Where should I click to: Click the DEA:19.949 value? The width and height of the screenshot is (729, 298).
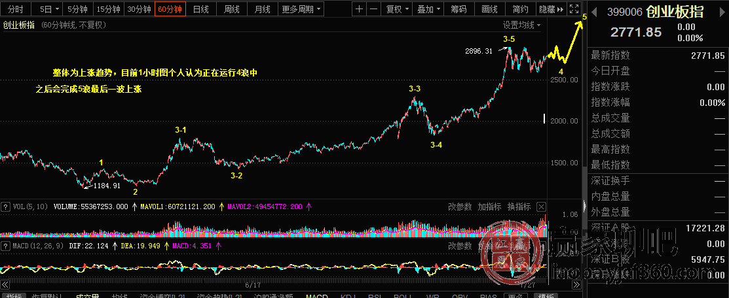pyautogui.click(x=140, y=246)
